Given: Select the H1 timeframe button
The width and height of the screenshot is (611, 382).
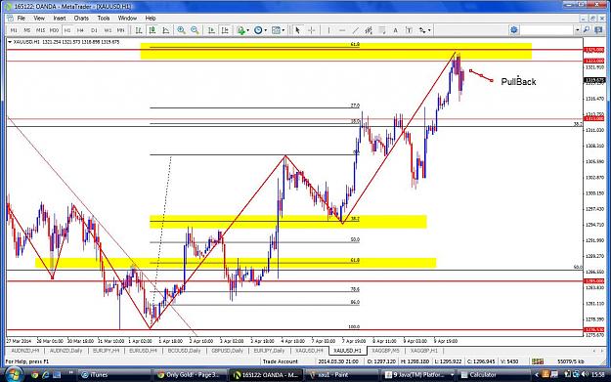Looking at the screenshot, I should pos(67,30).
